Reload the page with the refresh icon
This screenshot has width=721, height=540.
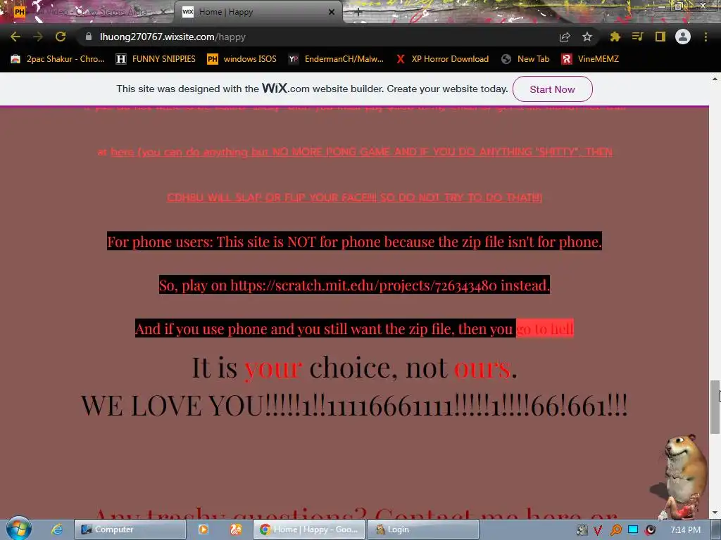(x=61, y=37)
